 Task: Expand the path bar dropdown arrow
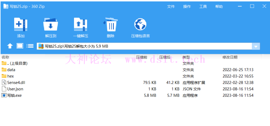click(x=256, y=46)
